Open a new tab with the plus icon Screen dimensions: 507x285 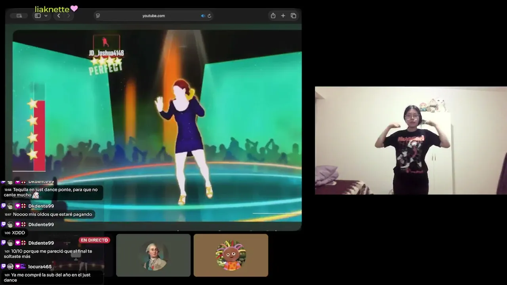pos(283,16)
